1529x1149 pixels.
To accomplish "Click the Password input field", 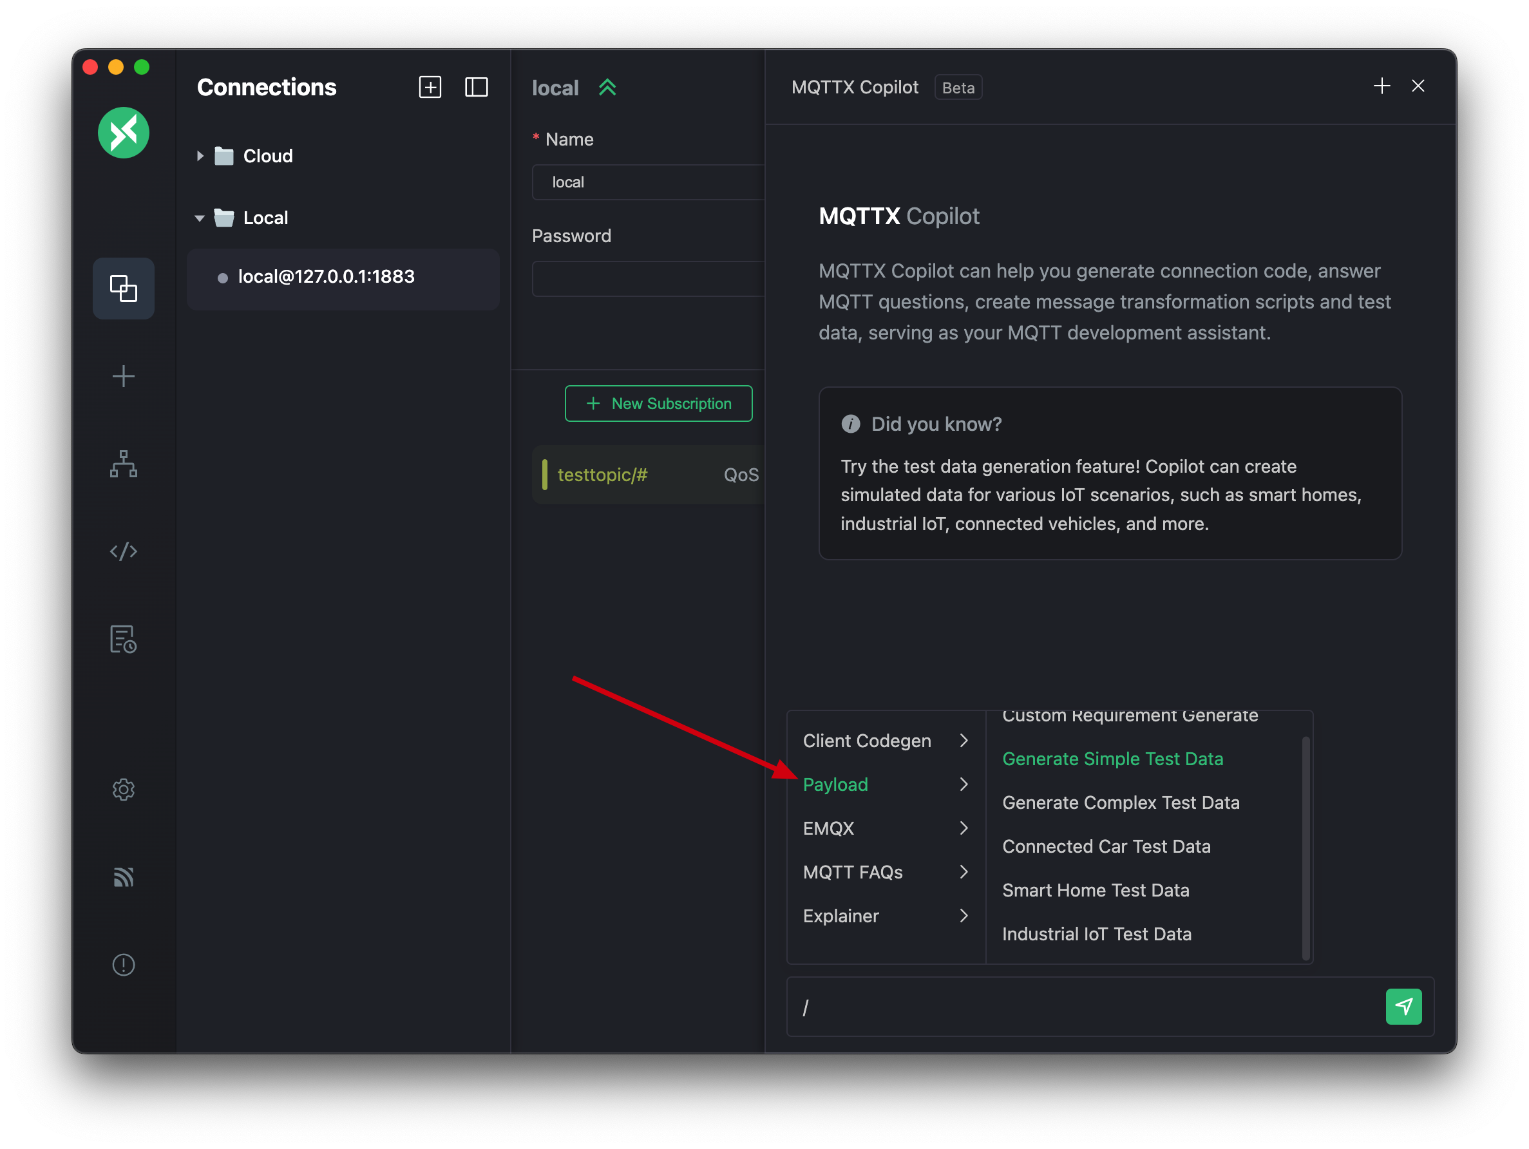I will tap(648, 280).
